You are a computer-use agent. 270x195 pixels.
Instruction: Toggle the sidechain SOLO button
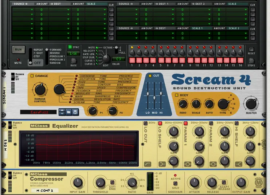coord(175,183)
